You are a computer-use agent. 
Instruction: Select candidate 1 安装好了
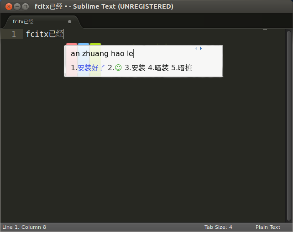88,68
